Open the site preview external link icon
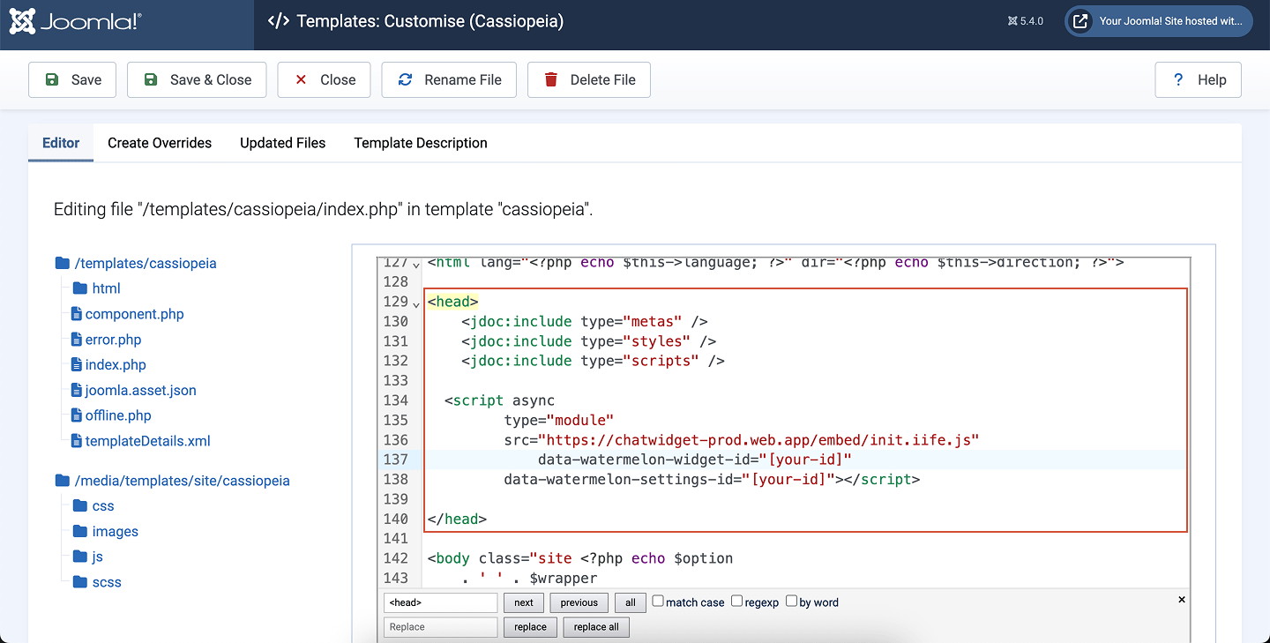The image size is (1270, 643). point(1079,21)
